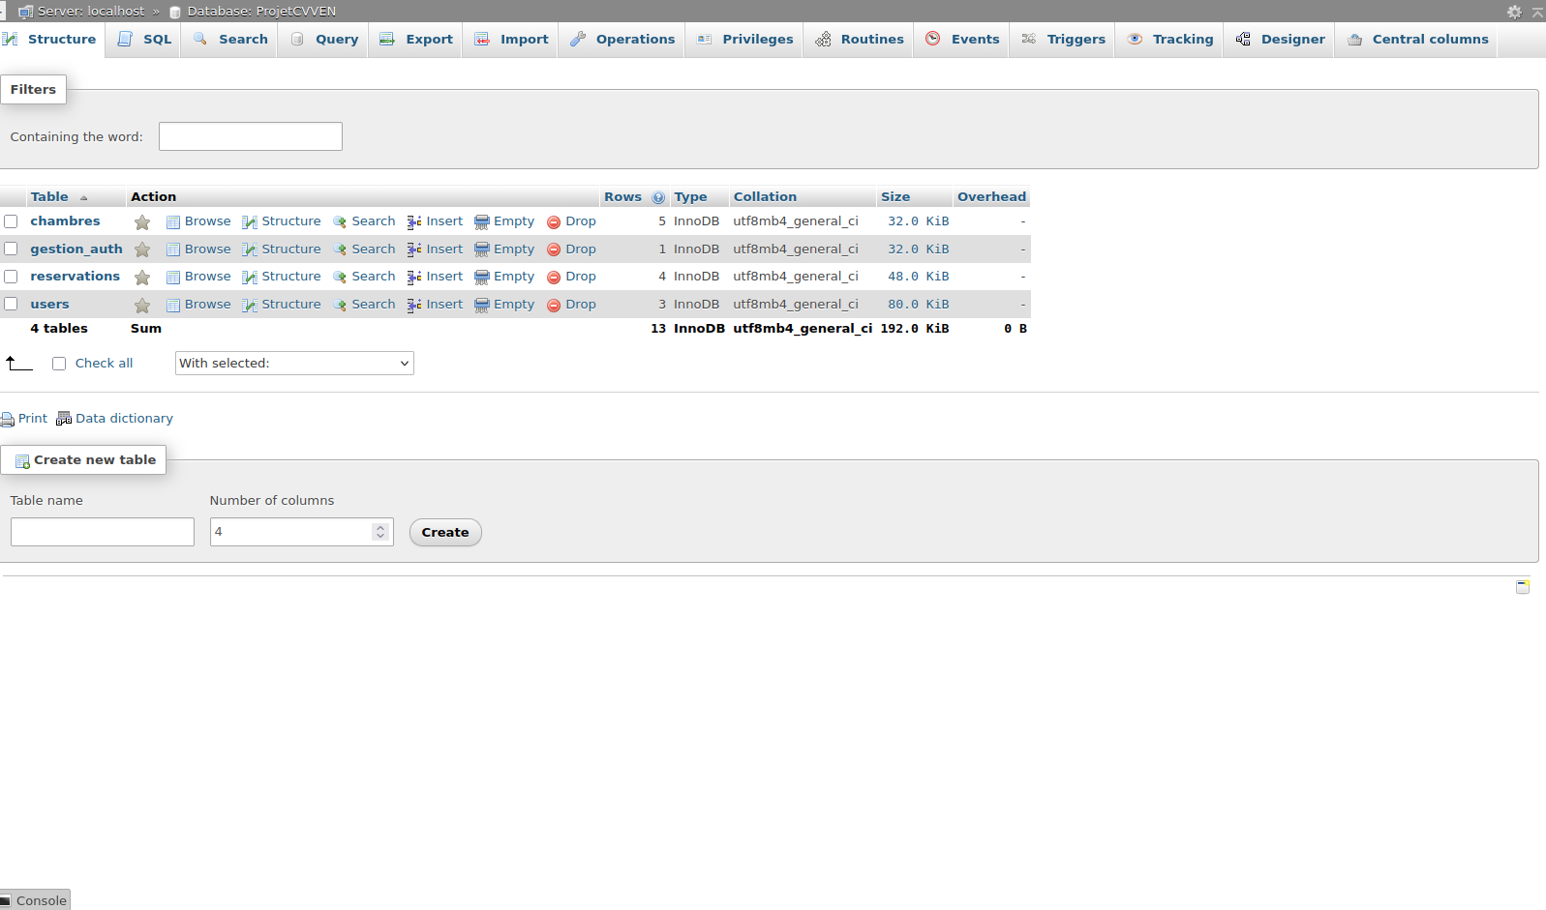Click the Structure icon in gestion_auth row
The width and height of the screenshot is (1546, 910).
[x=250, y=250]
